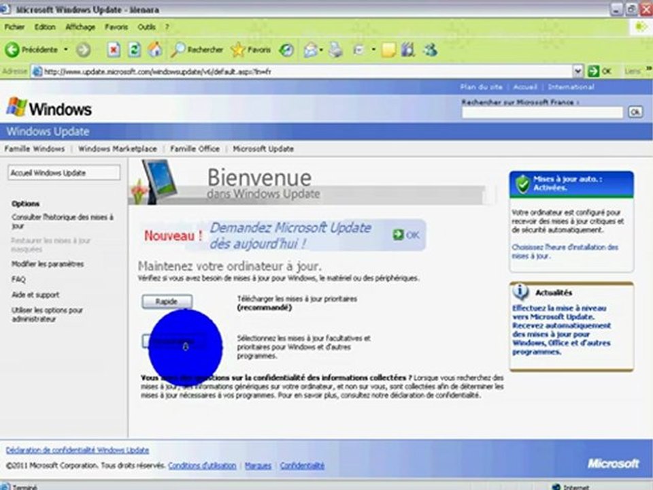The height and width of the screenshot is (490, 653).
Task: Open the History clock icon
Action: click(x=286, y=50)
